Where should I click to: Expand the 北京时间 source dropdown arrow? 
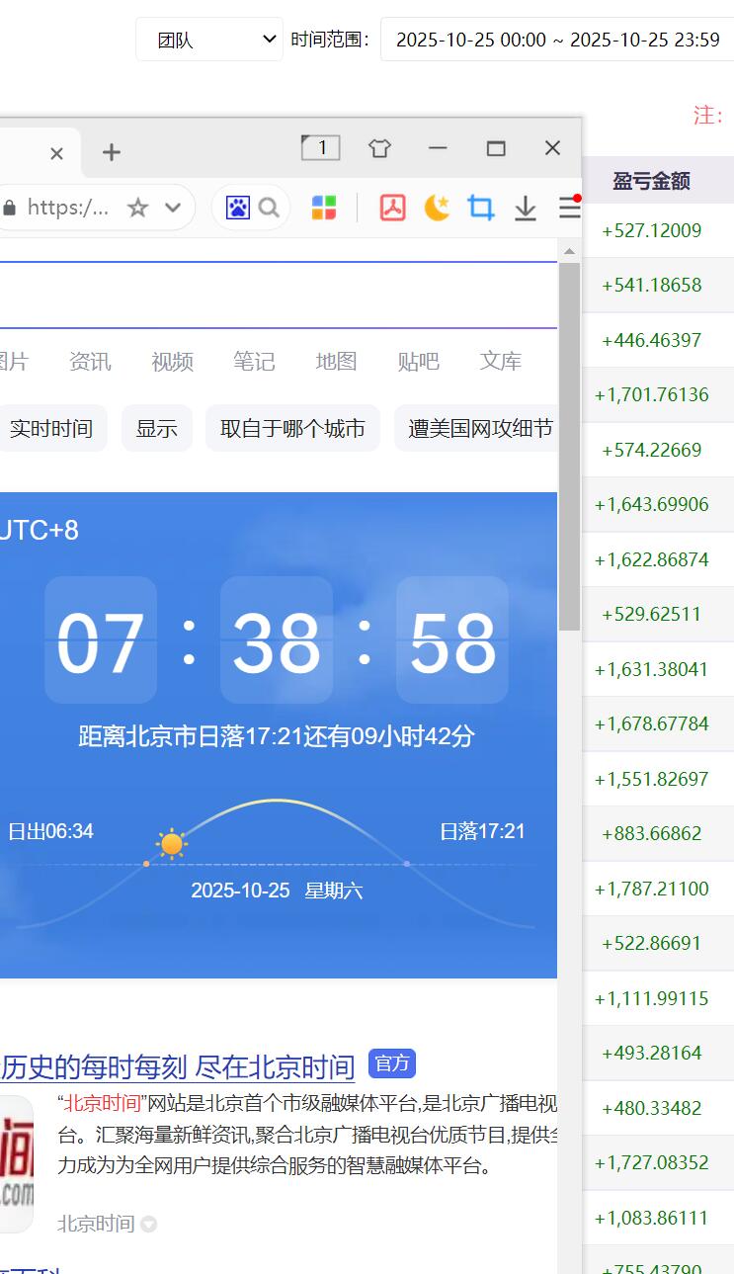[148, 1225]
